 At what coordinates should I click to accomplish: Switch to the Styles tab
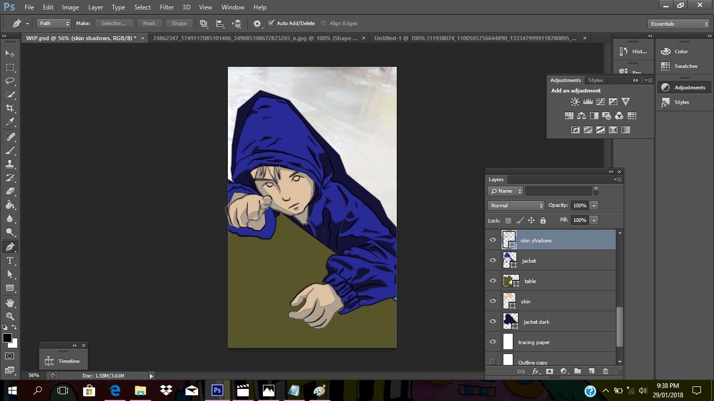coord(595,80)
